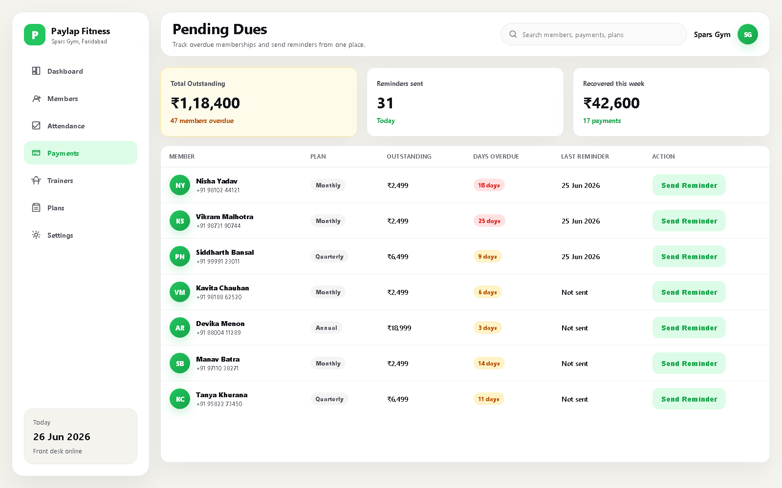Screen dimensions: 782x488
Task: Click the Trainers sidebar icon
Action: click(36, 180)
